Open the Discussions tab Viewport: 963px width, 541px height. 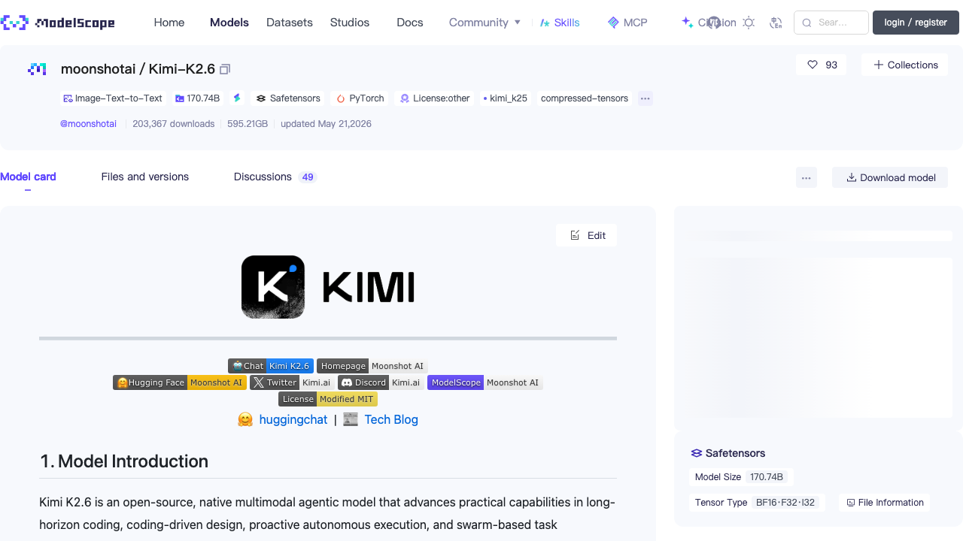tap(263, 177)
